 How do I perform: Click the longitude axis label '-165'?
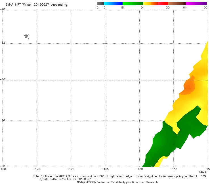tap(105, 169)
